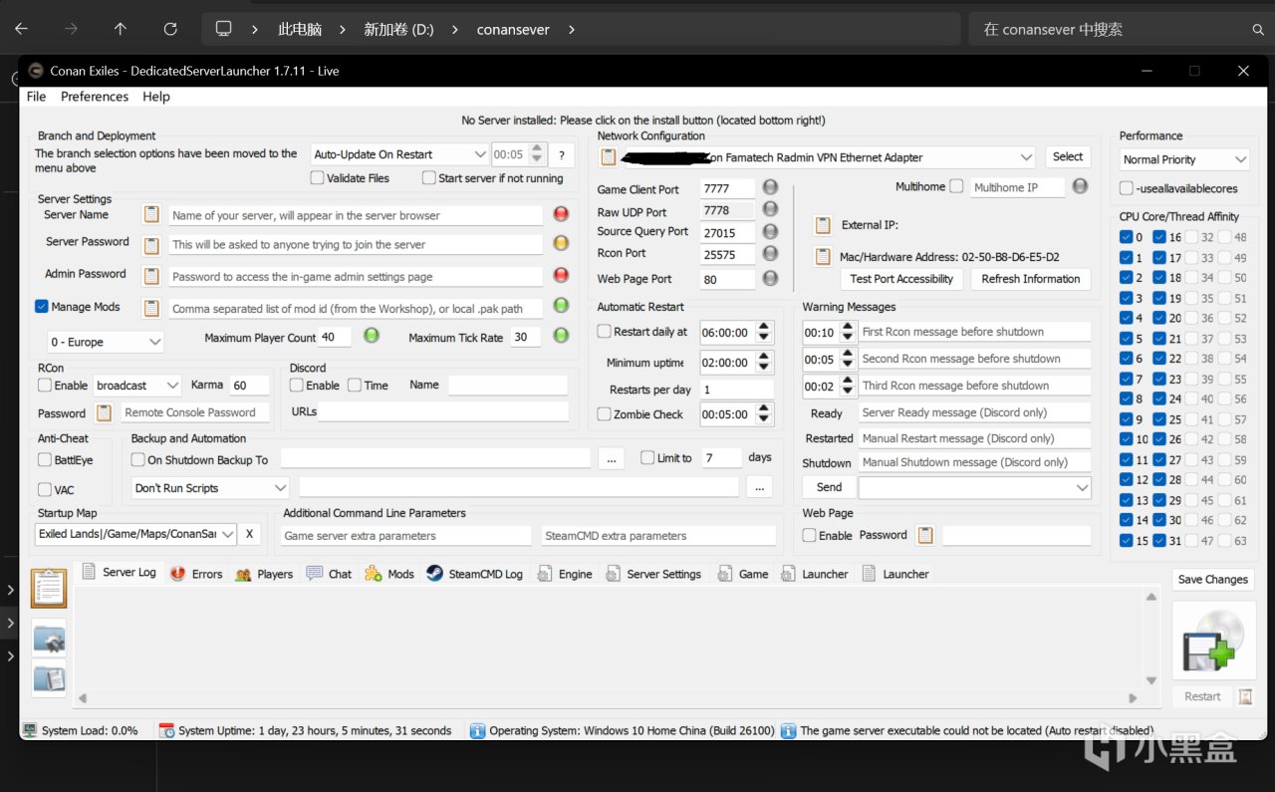This screenshot has width=1275, height=792.
Task: Click the red status light for Server Name
Action: coord(561,214)
